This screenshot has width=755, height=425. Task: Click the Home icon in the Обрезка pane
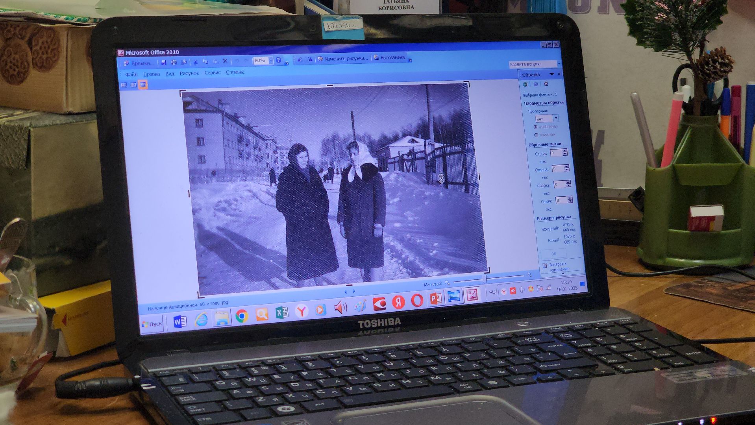point(546,84)
